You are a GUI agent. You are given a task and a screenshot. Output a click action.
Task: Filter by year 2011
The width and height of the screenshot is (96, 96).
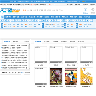click(x=50, y=26)
